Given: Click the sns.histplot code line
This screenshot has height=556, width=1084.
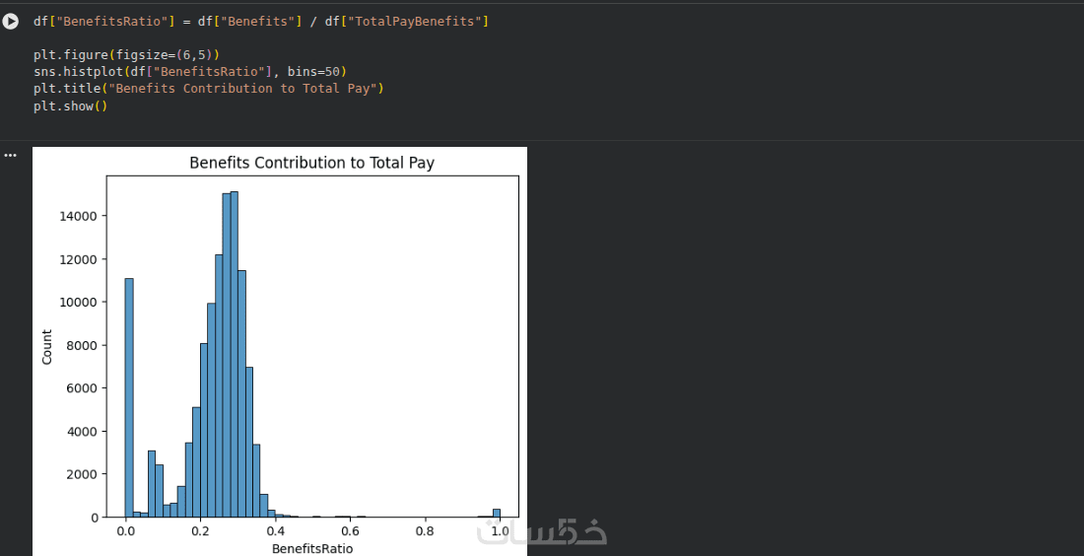Looking at the screenshot, I should coord(189,71).
